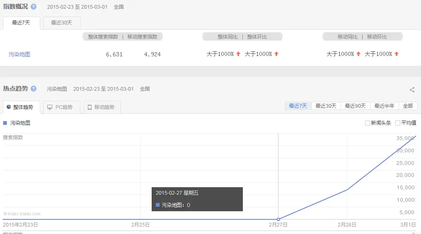The image size is (421, 234).
Task: Click the 移动搜索指数 column header
Action: tap(142, 37)
